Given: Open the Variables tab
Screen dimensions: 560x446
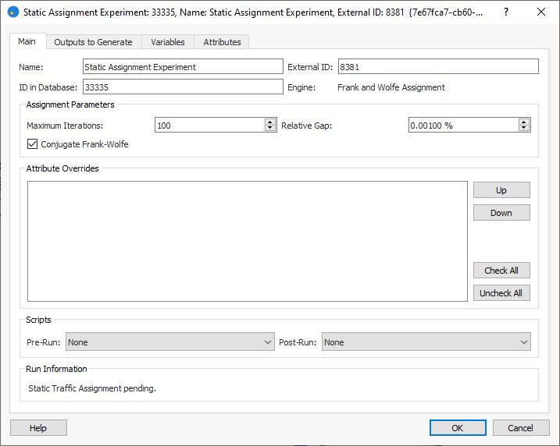Looking at the screenshot, I should (x=168, y=42).
